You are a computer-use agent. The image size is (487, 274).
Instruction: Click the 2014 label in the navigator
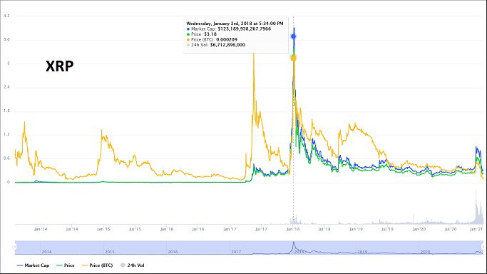tap(46, 252)
